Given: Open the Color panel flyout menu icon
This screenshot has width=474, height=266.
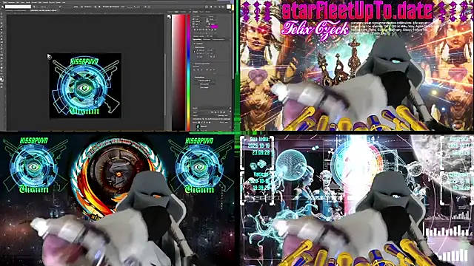Looking at the screenshot, I should [190, 12].
